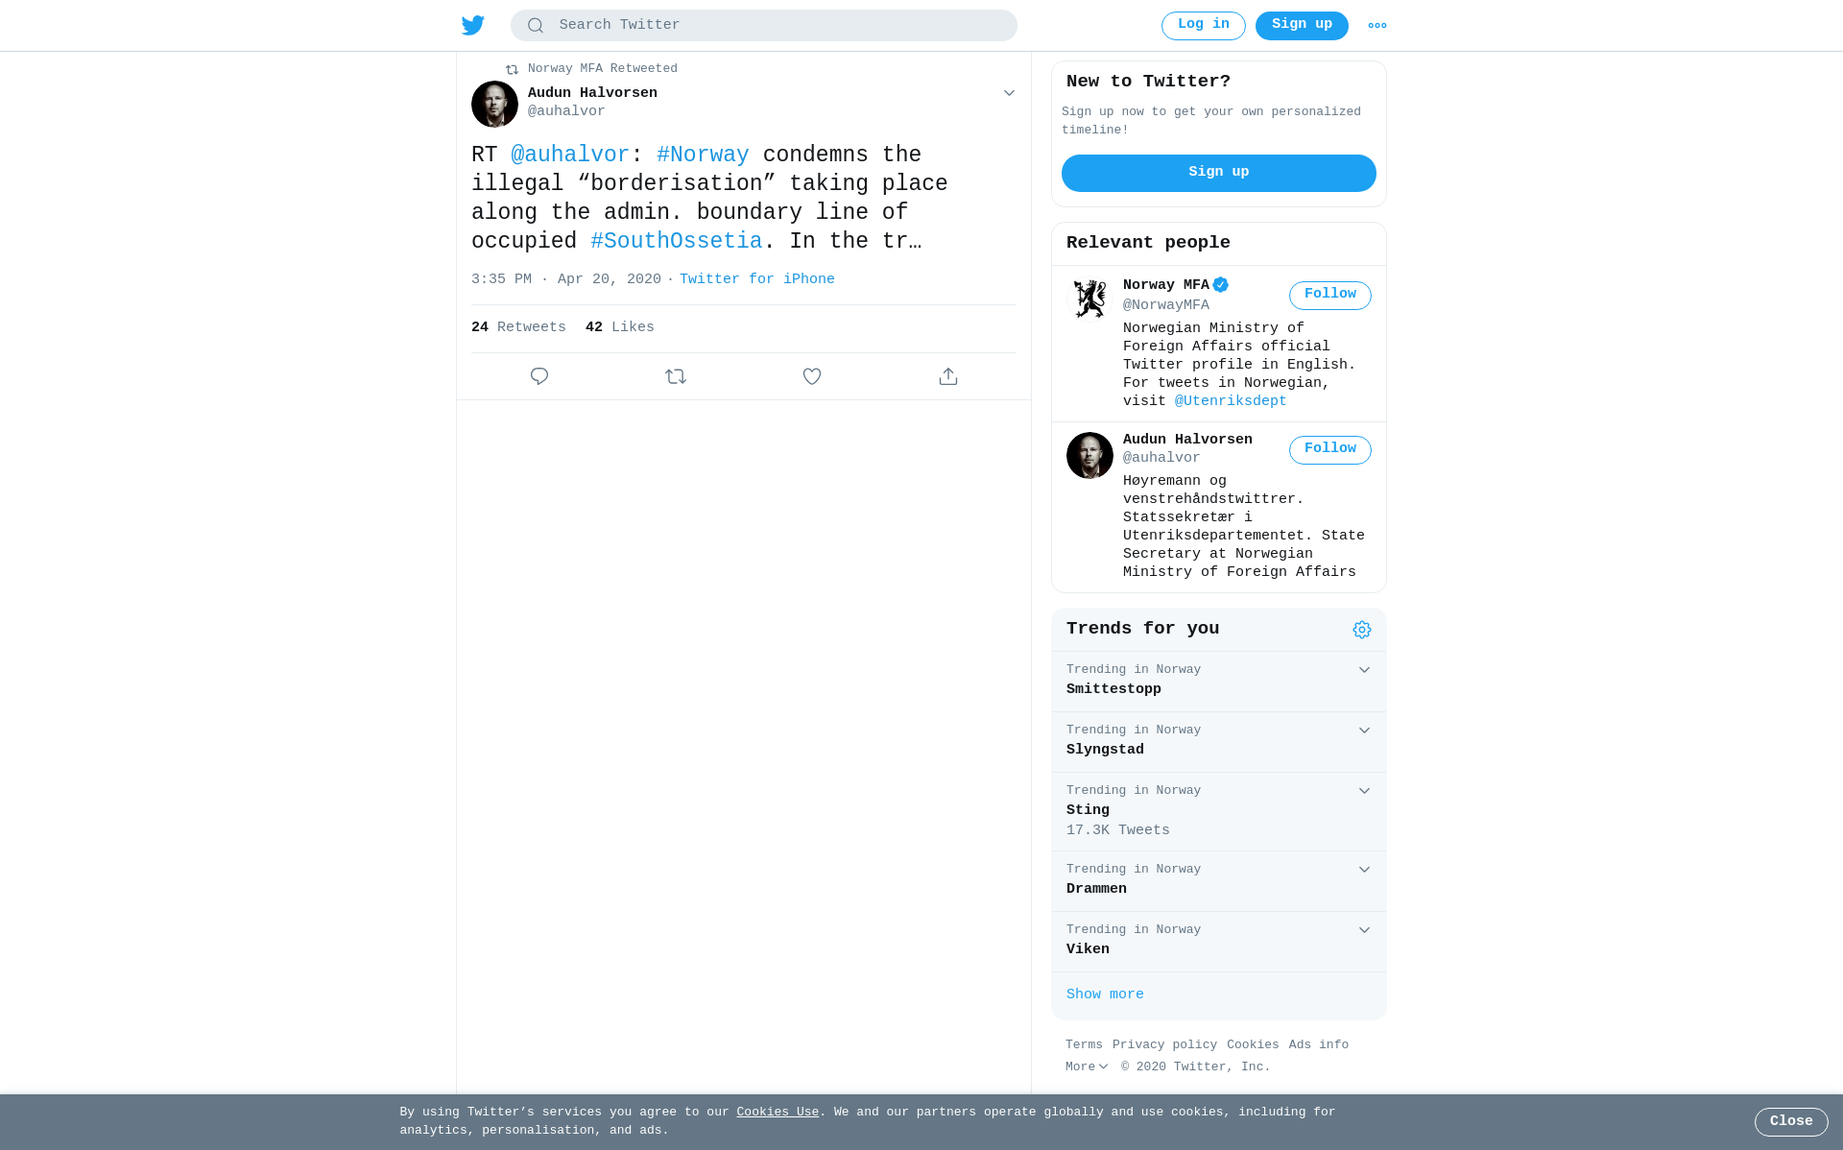1843x1150 pixels.
Task: Open the chevron beside the Sting trend
Action: [1364, 791]
